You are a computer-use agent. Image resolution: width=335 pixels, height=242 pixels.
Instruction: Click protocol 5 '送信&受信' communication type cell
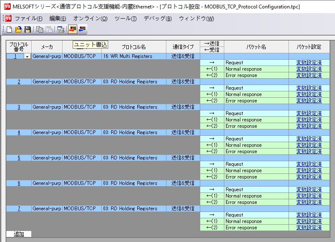183,158
